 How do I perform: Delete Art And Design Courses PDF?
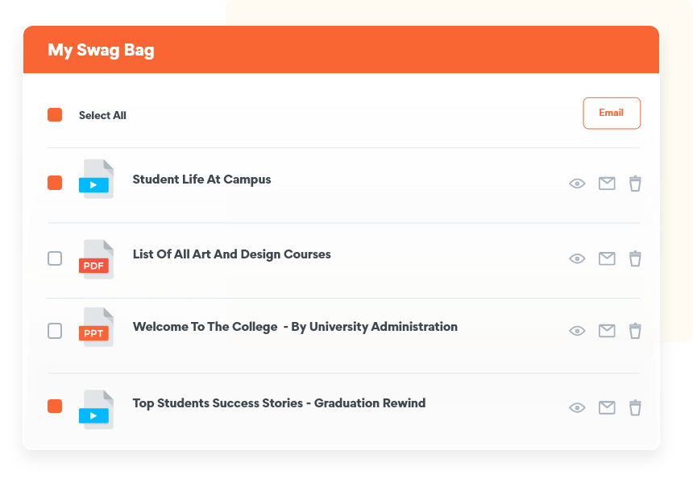635,258
